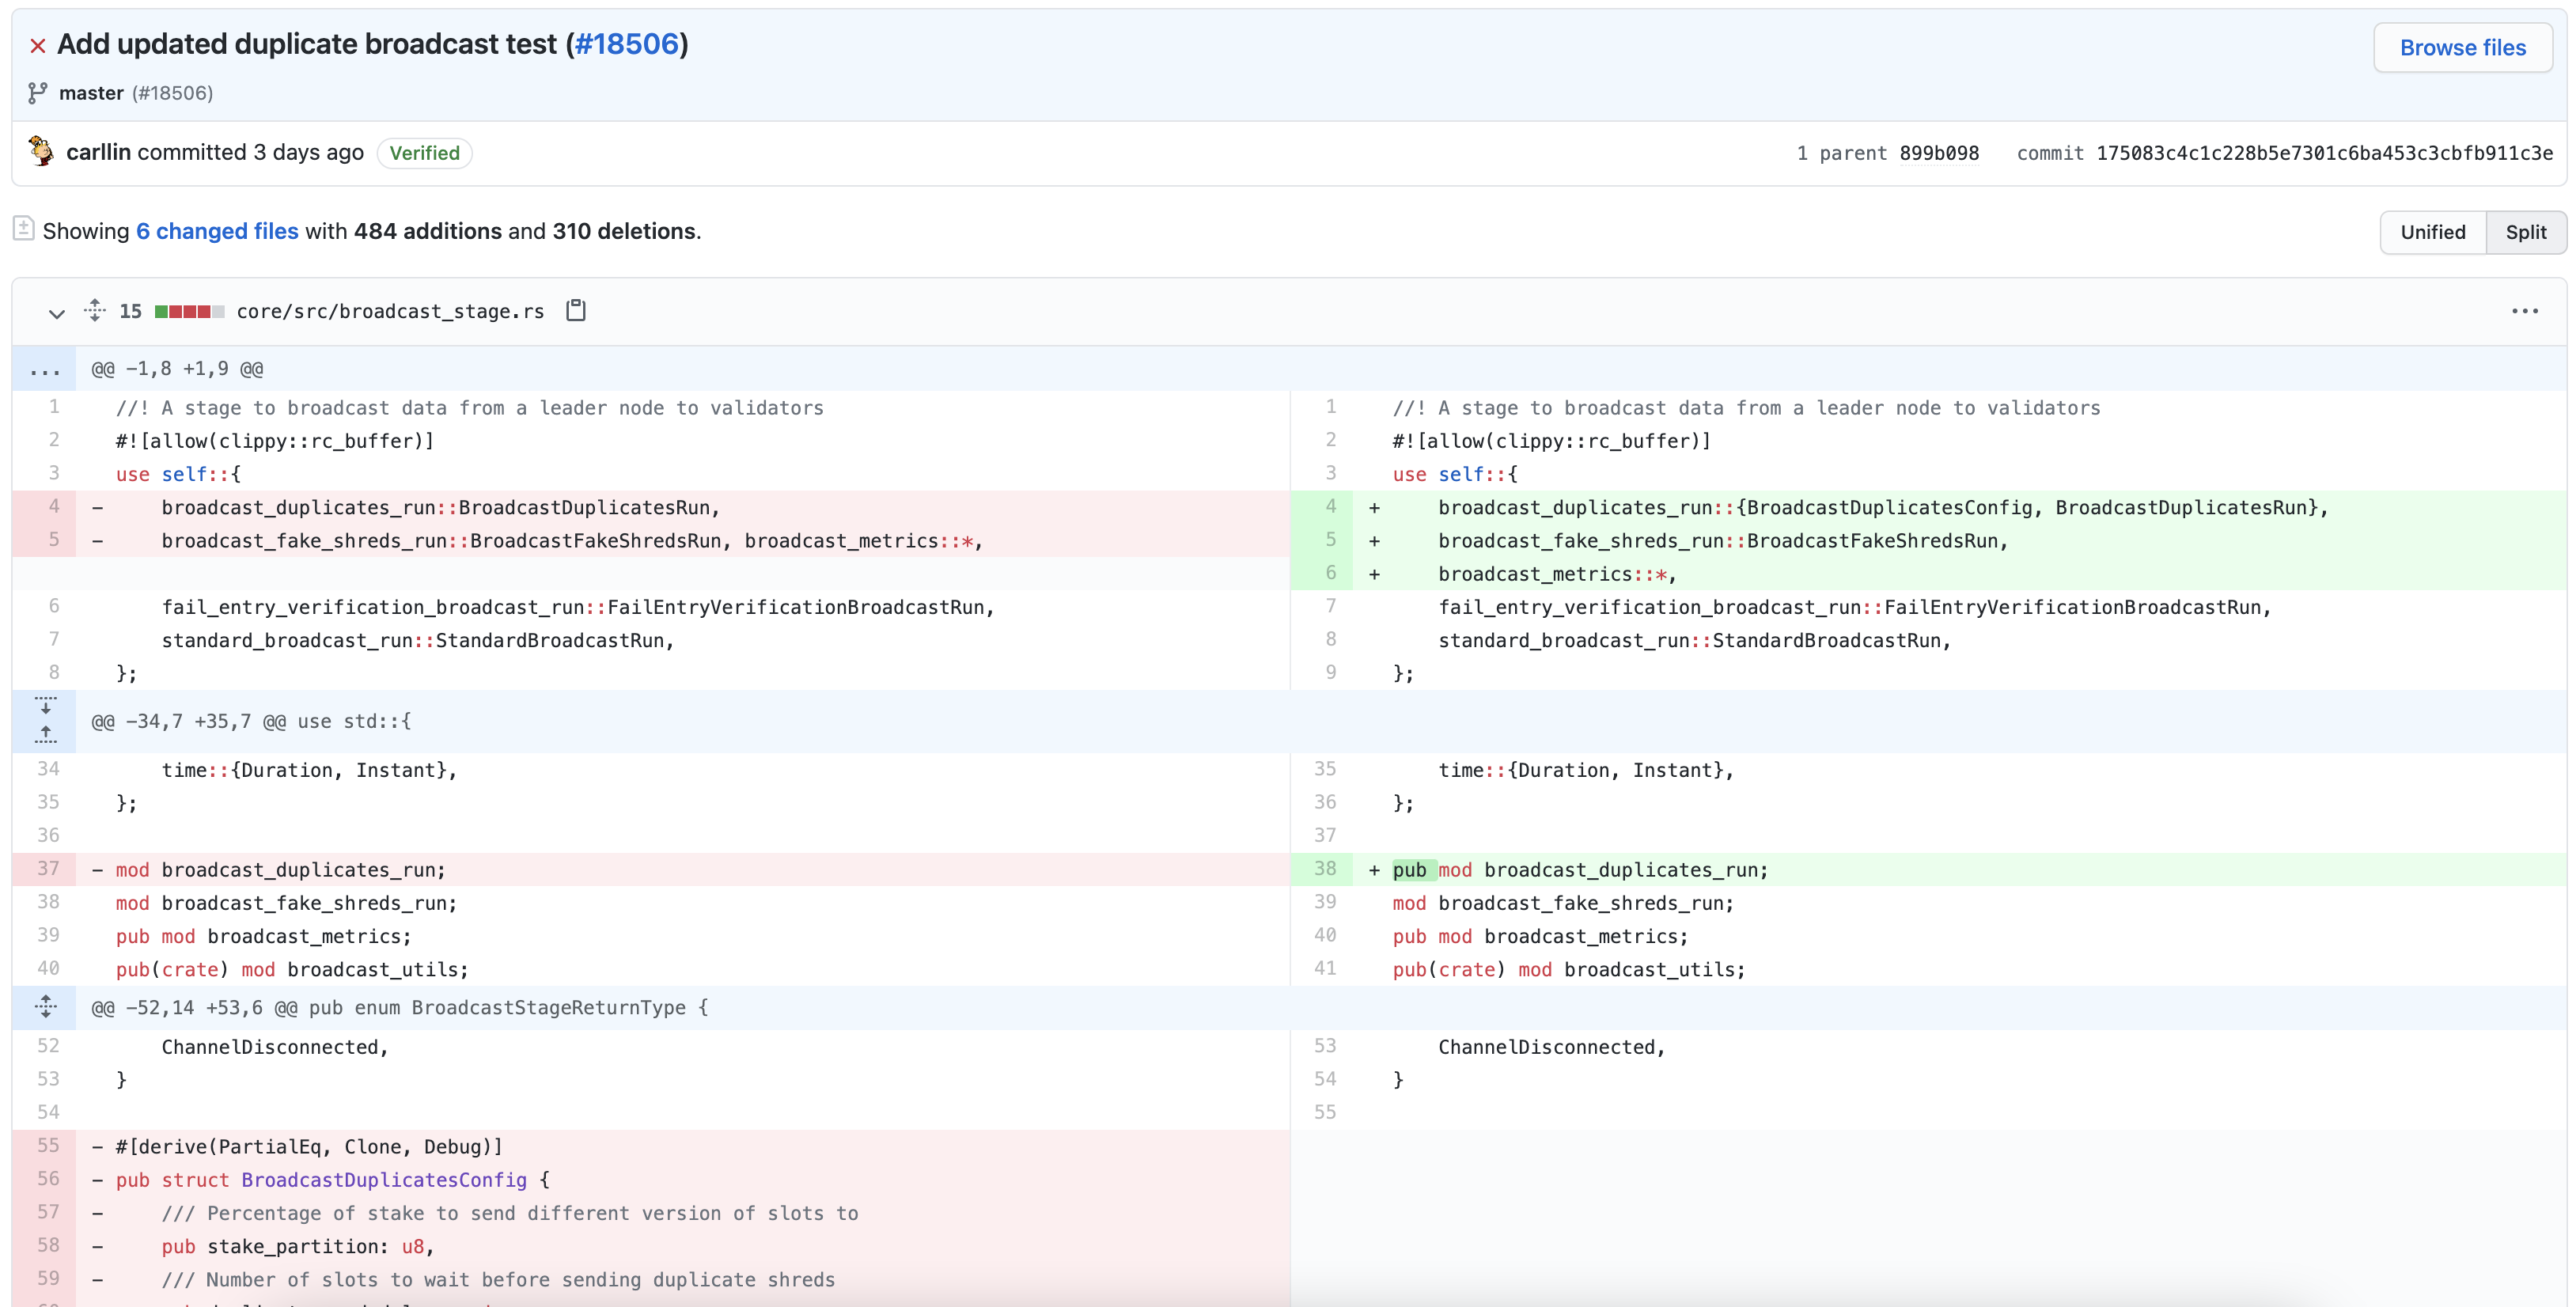The width and height of the screenshot is (2576, 1307).
Task: Expand all lines icon in file header
Action: [95, 310]
